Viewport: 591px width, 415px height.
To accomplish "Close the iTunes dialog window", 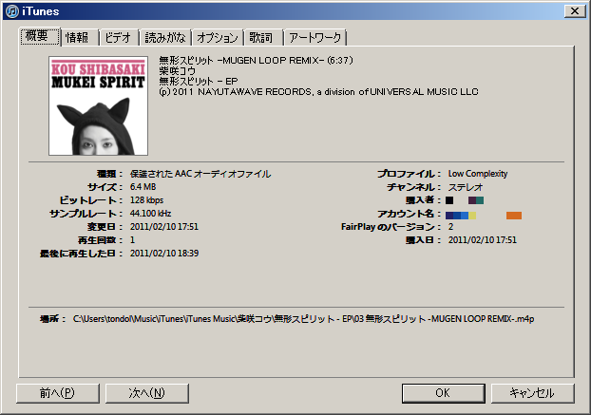I will pos(575,11).
